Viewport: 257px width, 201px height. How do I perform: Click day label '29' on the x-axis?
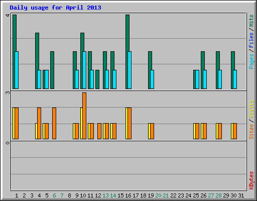[x=226, y=195]
